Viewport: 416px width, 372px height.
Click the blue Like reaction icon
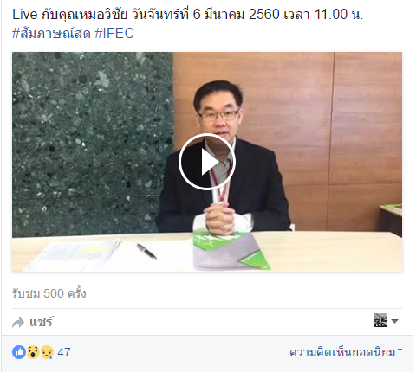tap(19, 352)
